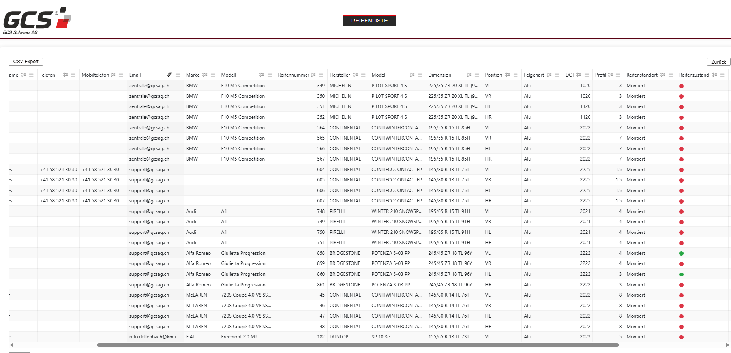
Task: Sort rows by Marke
Action: coord(205,75)
